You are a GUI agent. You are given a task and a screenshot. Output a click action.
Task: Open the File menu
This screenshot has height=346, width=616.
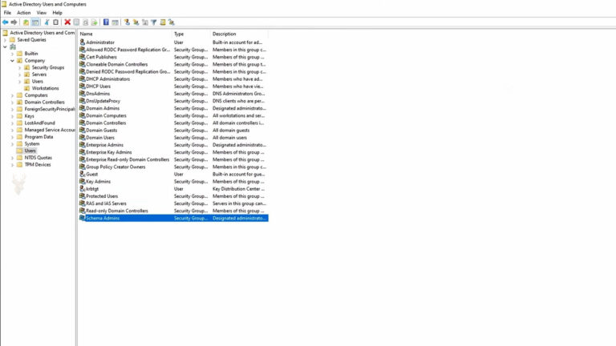[x=7, y=13]
